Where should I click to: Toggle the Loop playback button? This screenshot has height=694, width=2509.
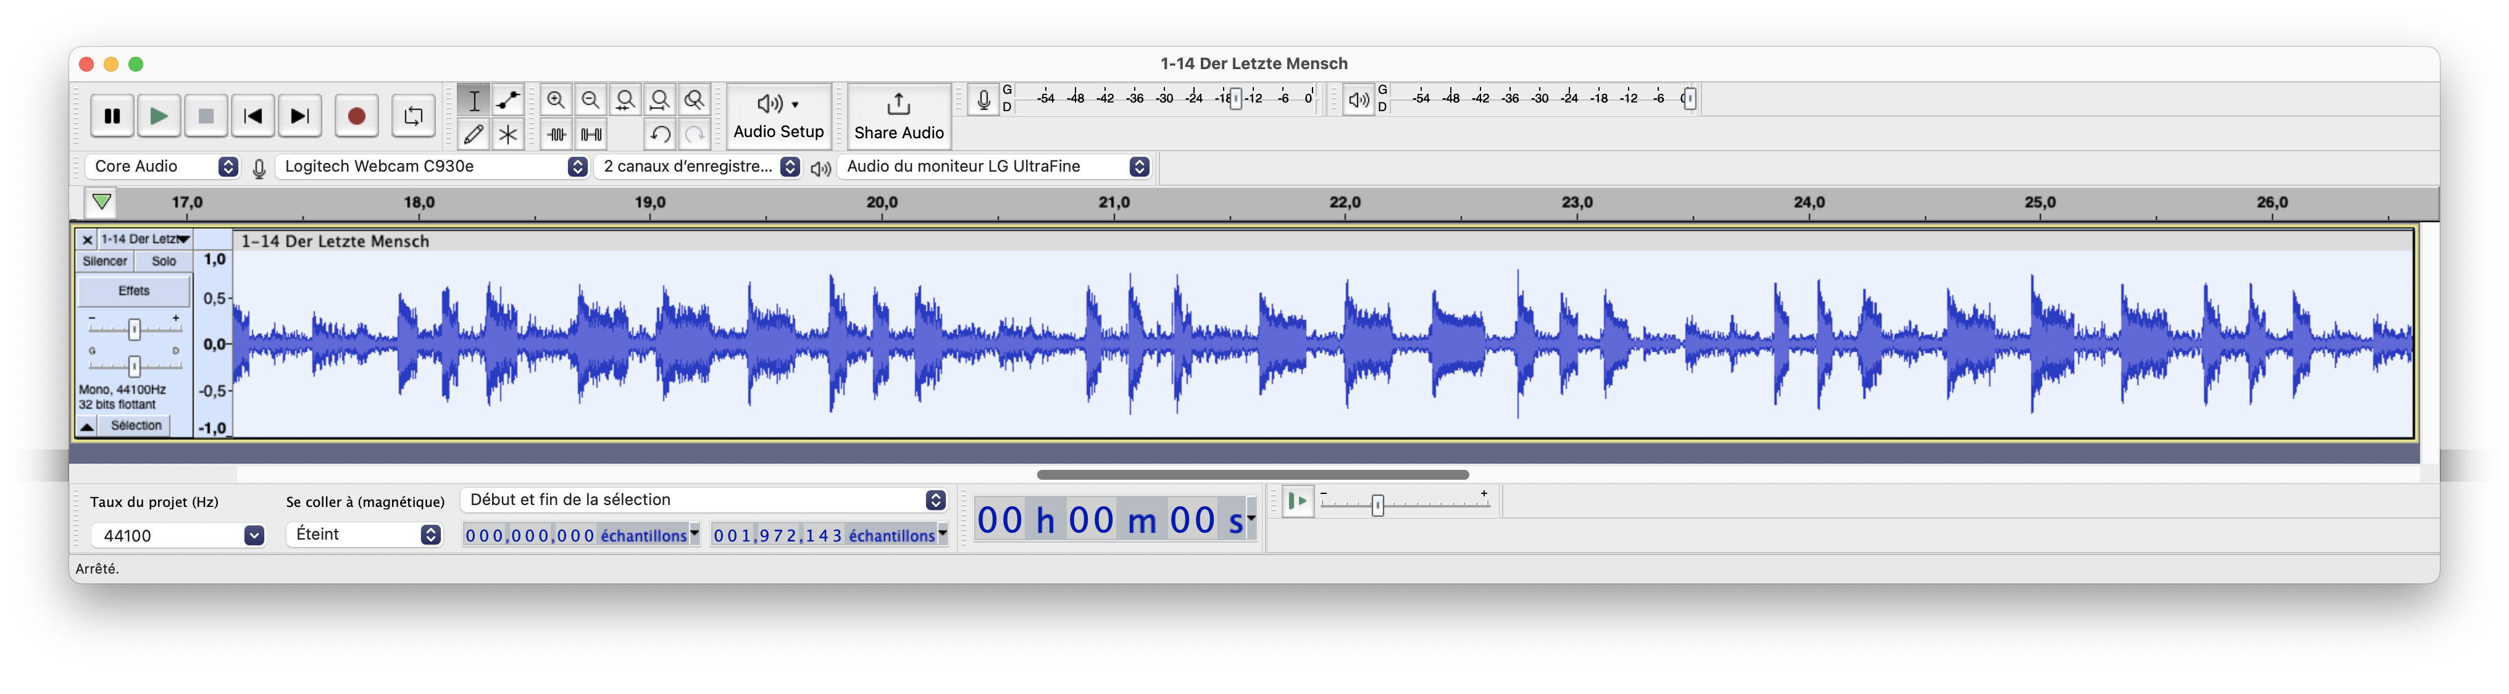click(413, 116)
